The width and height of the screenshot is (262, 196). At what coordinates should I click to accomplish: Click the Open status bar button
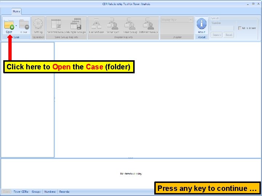pyautogui.click(x=6, y=192)
